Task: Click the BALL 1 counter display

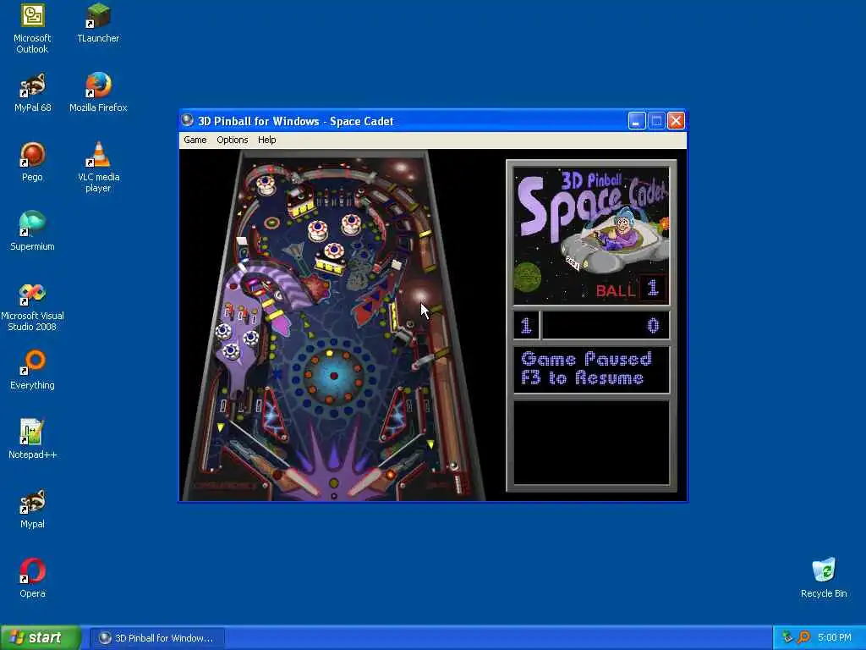Action: [631, 289]
